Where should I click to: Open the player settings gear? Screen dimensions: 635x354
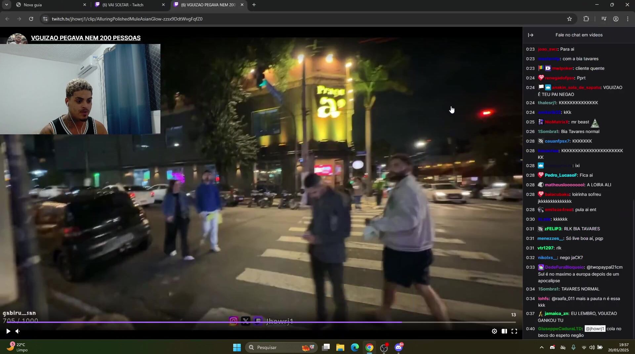(x=494, y=331)
